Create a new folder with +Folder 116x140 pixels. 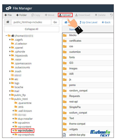tap(21, 15)
